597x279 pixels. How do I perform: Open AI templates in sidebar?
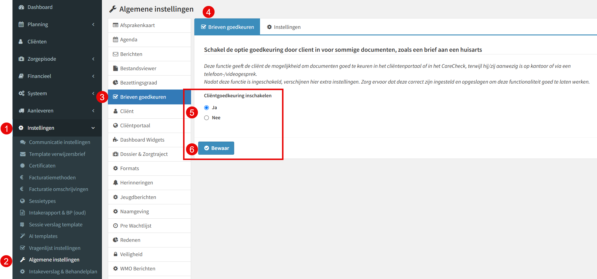(43, 236)
